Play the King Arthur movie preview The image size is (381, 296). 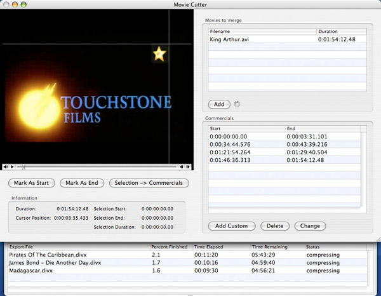(12, 166)
